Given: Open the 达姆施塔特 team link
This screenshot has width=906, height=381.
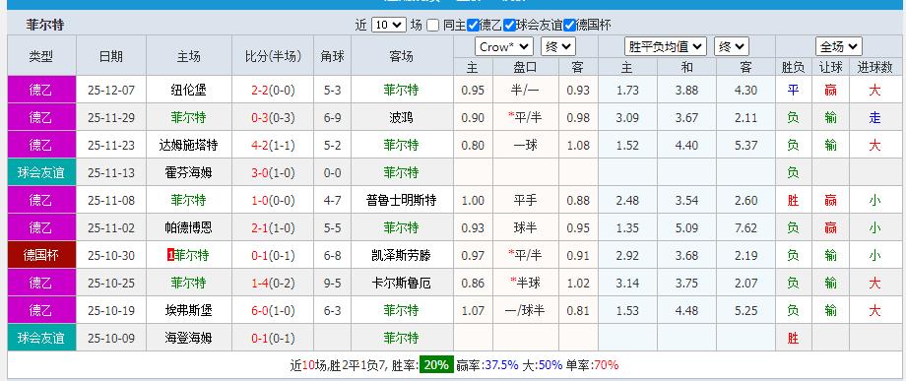Looking at the screenshot, I should click(x=188, y=145).
